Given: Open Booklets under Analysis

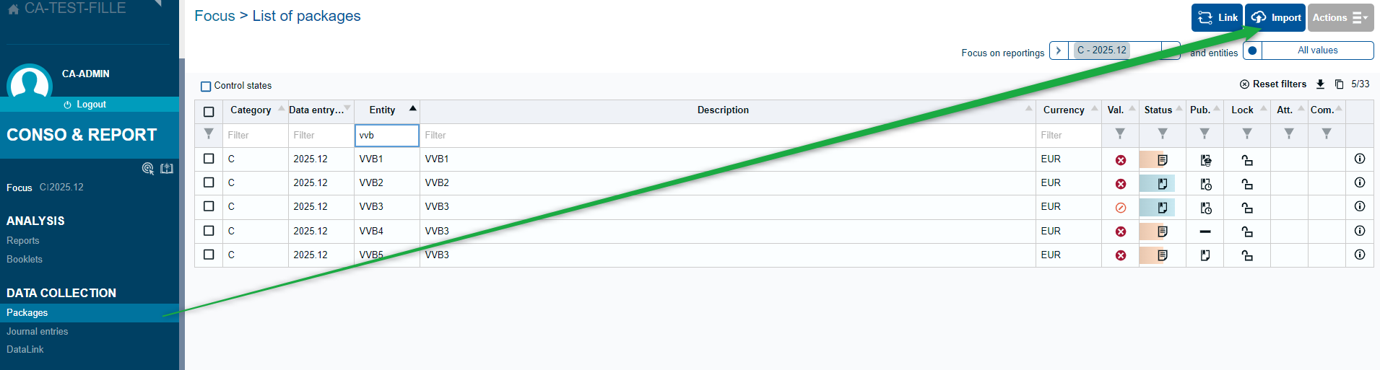Looking at the screenshot, I should (x=25, y=259).
